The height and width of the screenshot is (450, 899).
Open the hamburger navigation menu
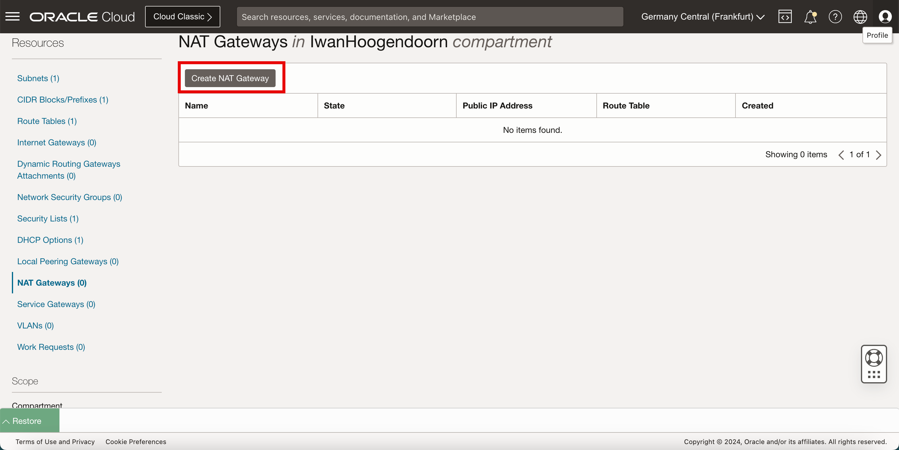[x=12, y=16]
